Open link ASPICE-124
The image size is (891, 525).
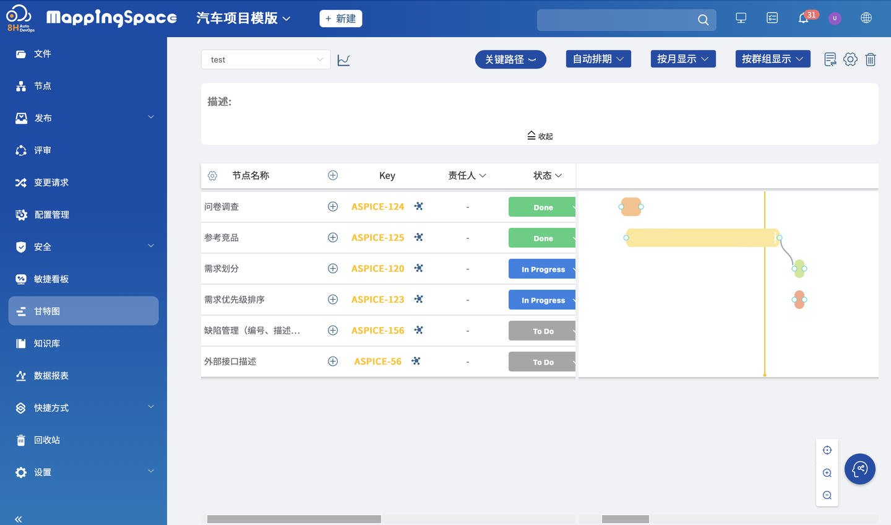(377, 207)
